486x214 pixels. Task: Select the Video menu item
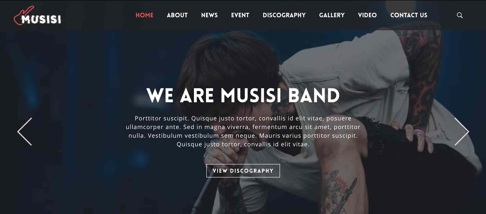click(x=367, y=15)
